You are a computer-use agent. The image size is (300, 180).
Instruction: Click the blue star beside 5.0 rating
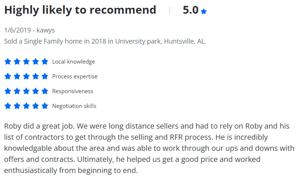point(204,11)
